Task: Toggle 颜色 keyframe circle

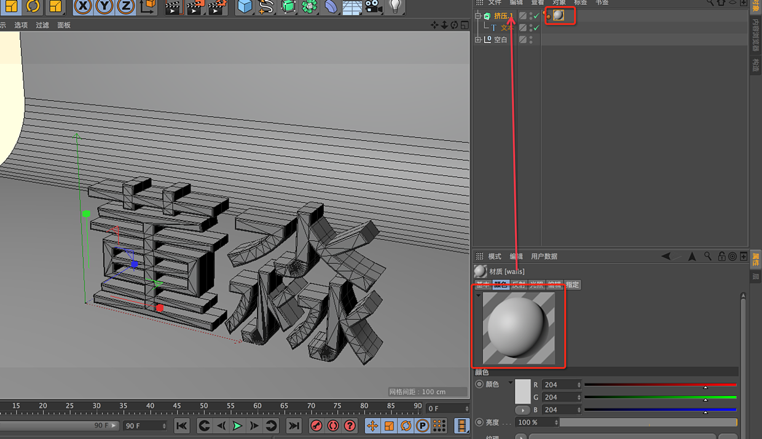Action: 479,384
